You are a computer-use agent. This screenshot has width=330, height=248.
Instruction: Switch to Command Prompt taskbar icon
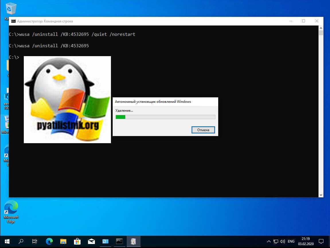tap(119, 241)
